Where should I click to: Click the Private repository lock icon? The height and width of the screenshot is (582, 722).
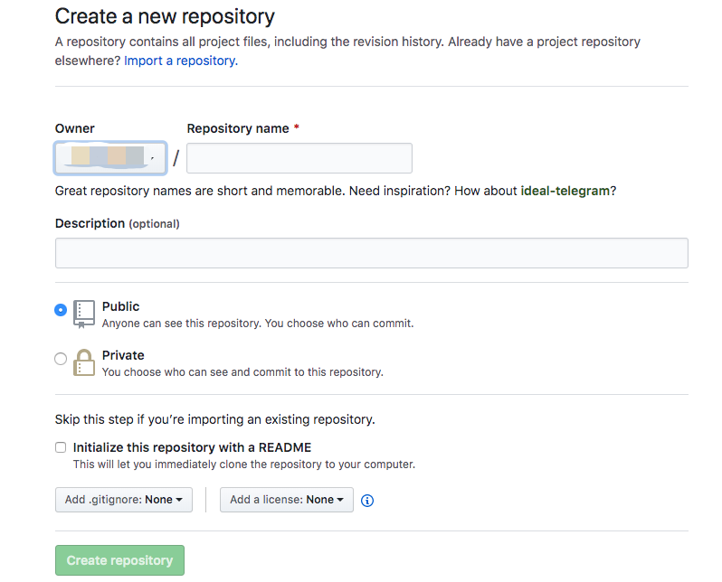pos(83,361)
